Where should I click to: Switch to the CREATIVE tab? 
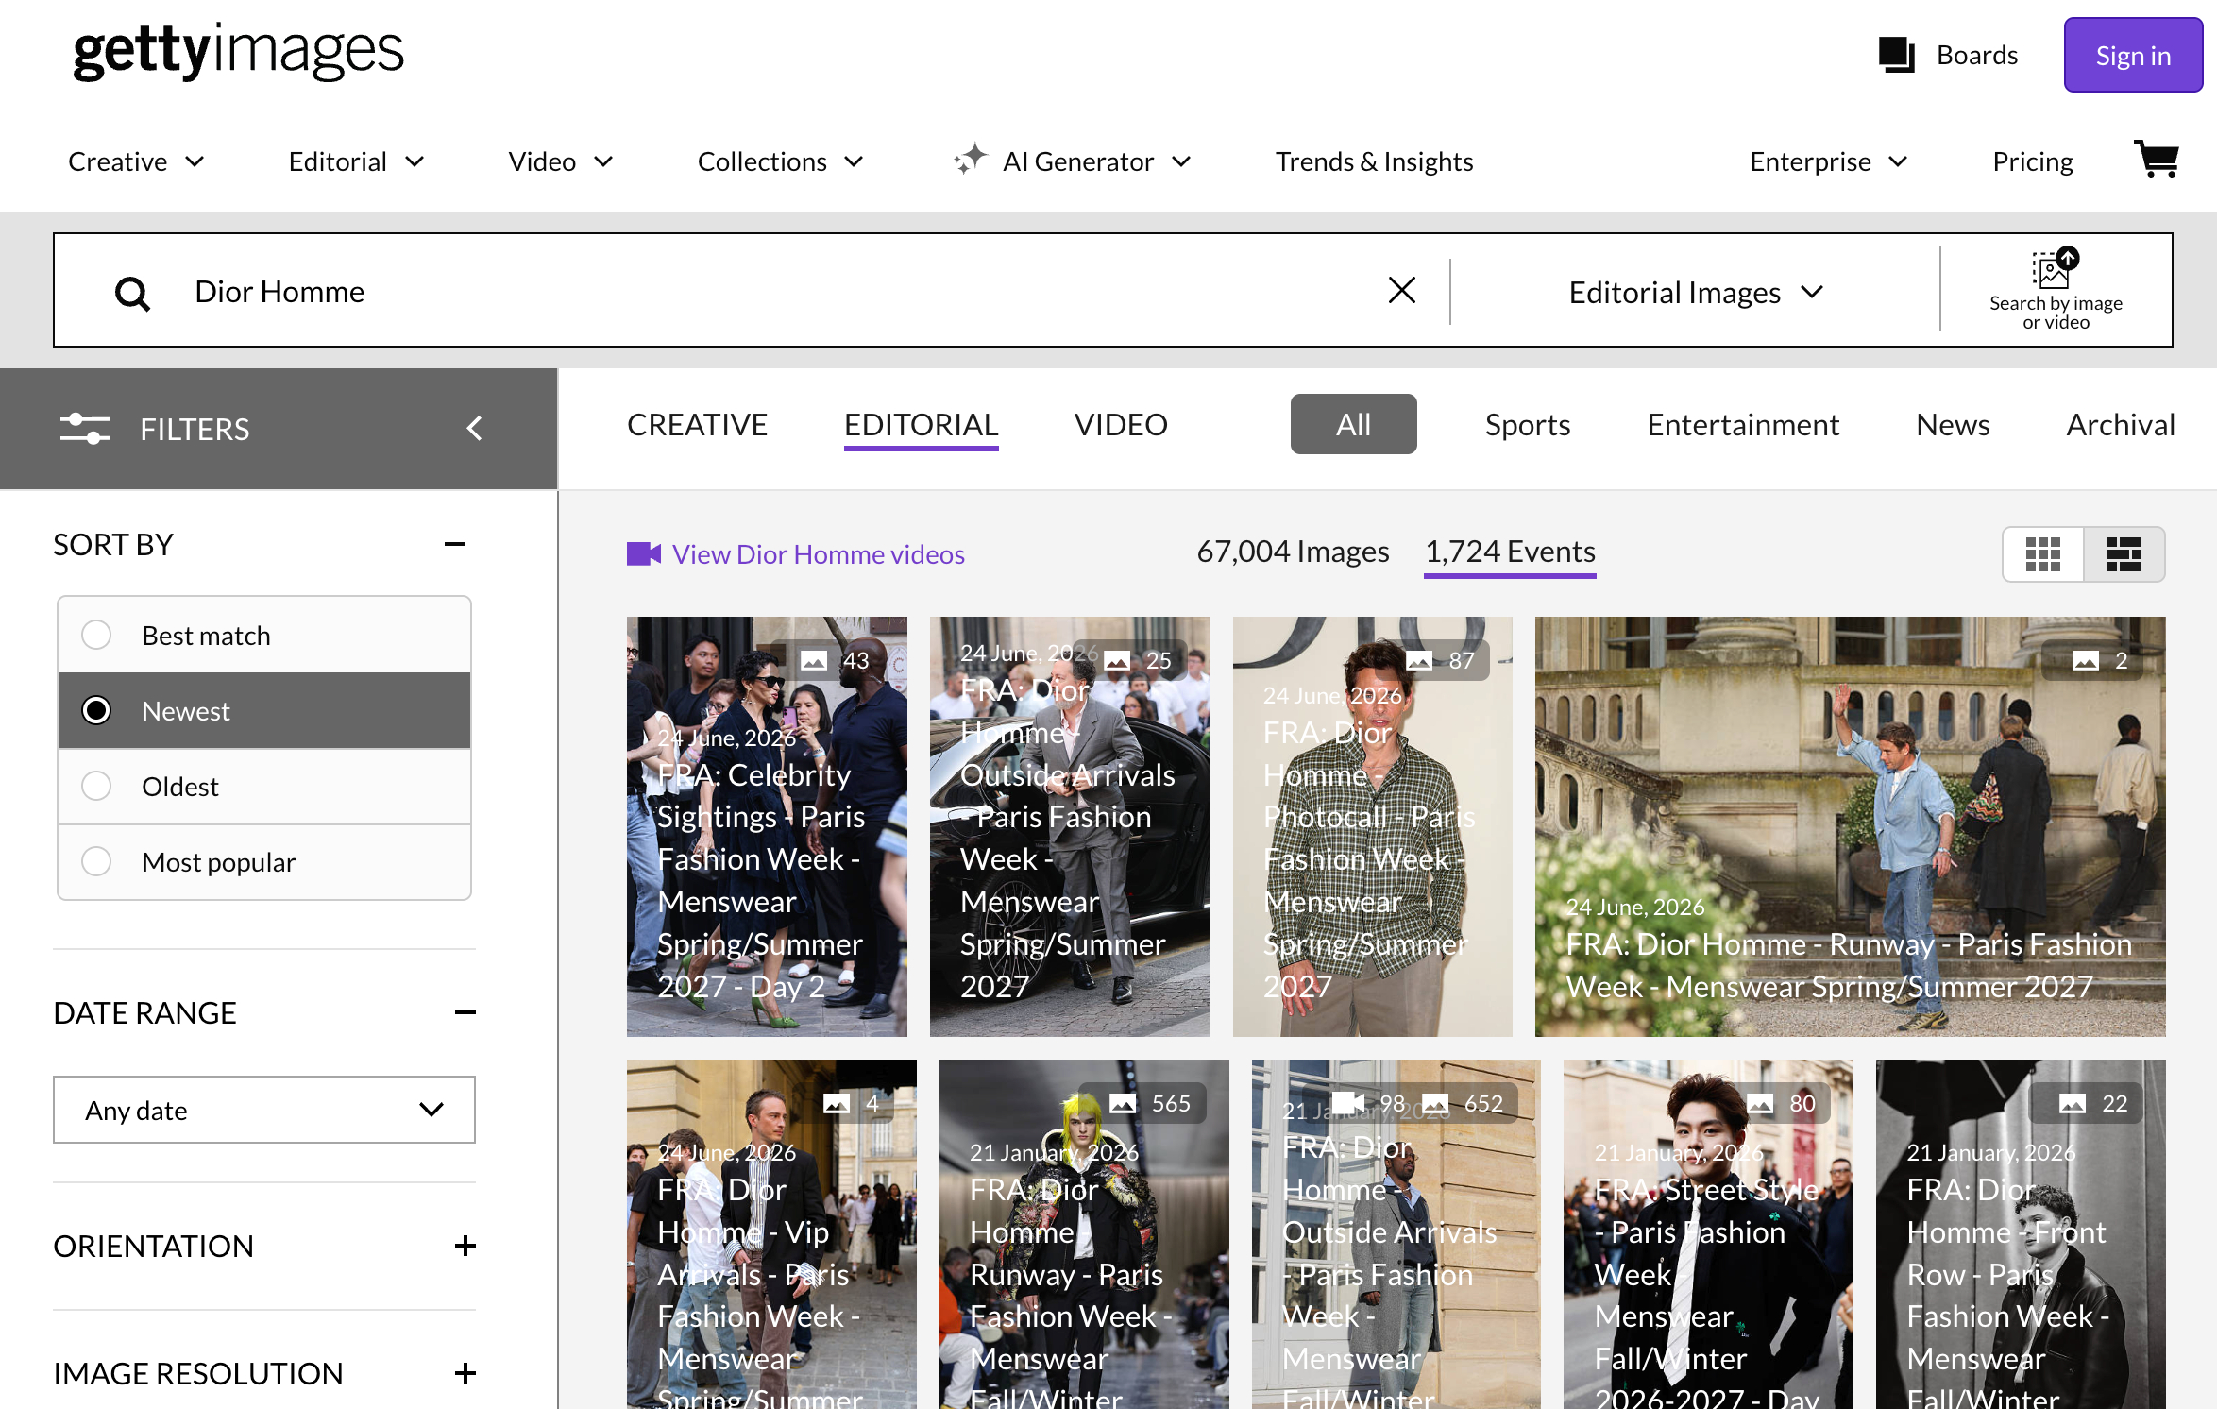(x=697, y=425)
